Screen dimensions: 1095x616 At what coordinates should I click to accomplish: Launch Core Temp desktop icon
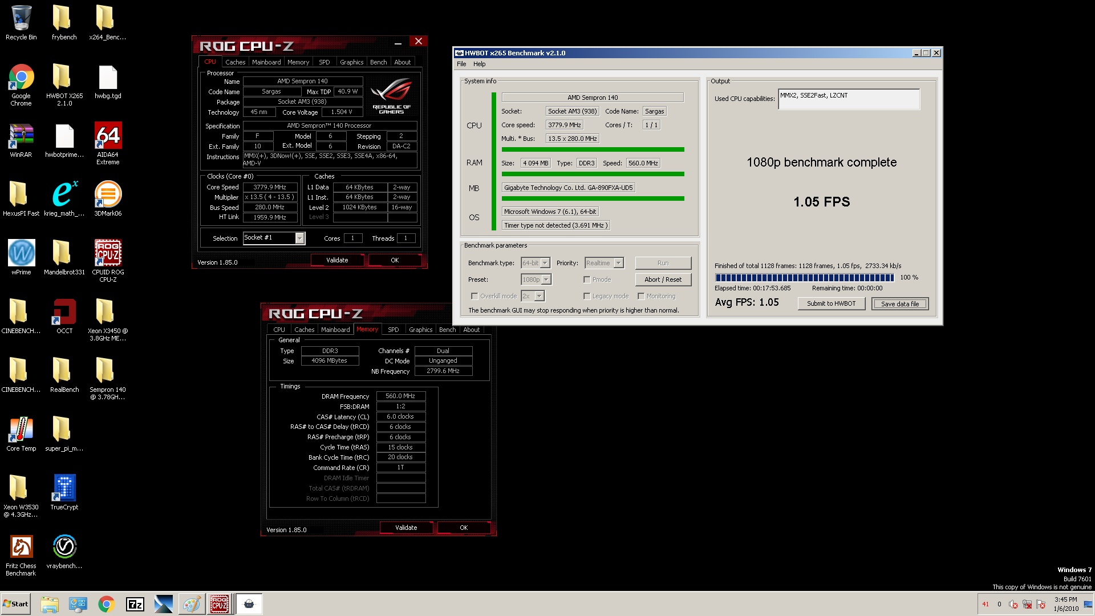pyautogui.click(x=21, y=434)
